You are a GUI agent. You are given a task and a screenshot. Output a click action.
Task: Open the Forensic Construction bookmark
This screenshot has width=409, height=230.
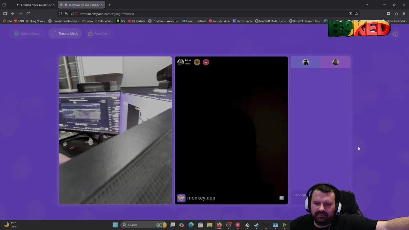tap(64, 21)
